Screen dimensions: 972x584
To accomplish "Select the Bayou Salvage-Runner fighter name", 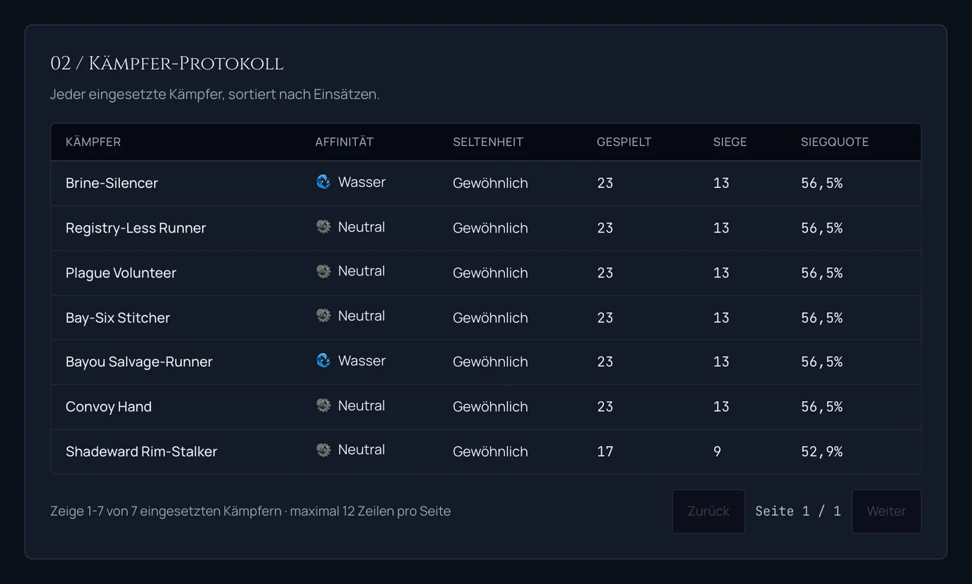I will point(139,362).
